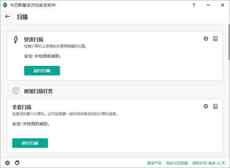
Task: Click the 扫描 page title
Action: [22, 17]
